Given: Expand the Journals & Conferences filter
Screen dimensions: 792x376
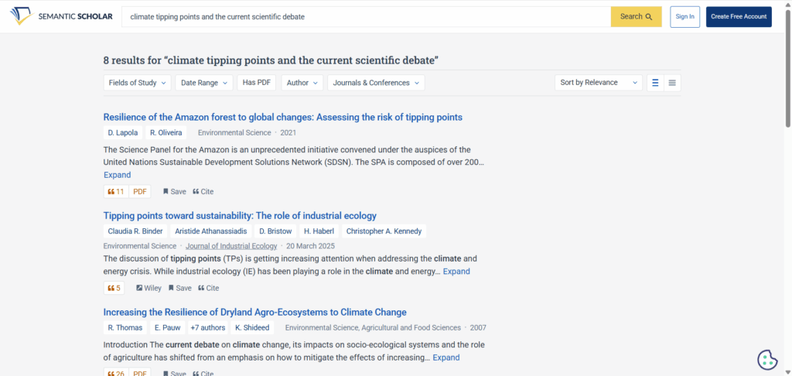Looking at the screenshot, I should (376, 83).
